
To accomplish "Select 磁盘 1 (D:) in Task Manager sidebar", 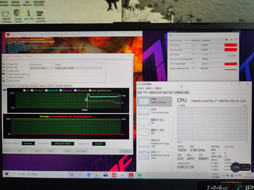I will click(154, 132).
